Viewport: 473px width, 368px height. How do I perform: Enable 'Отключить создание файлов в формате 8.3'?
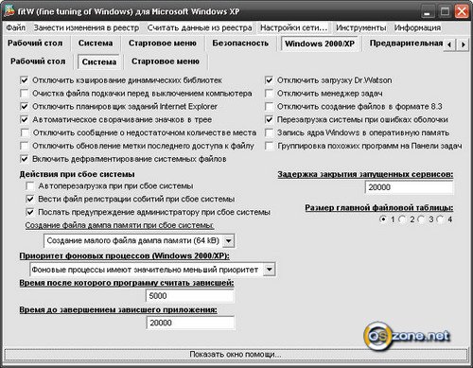tap(269, 106)
